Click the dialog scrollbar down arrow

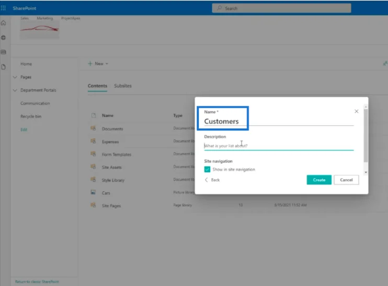pyautogui.click(x=366, y=172)
